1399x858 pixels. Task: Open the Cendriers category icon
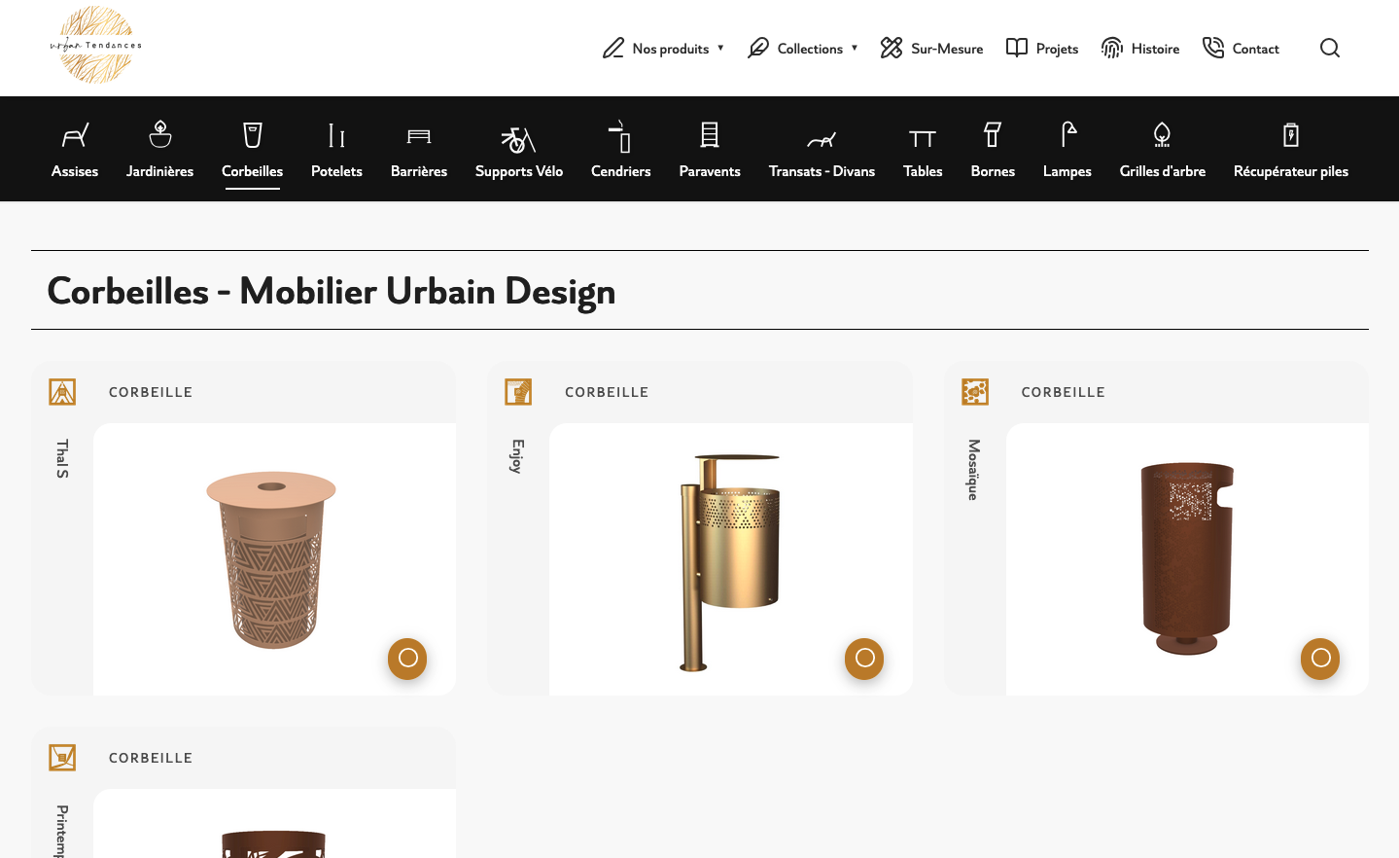(x=620, y=136)
